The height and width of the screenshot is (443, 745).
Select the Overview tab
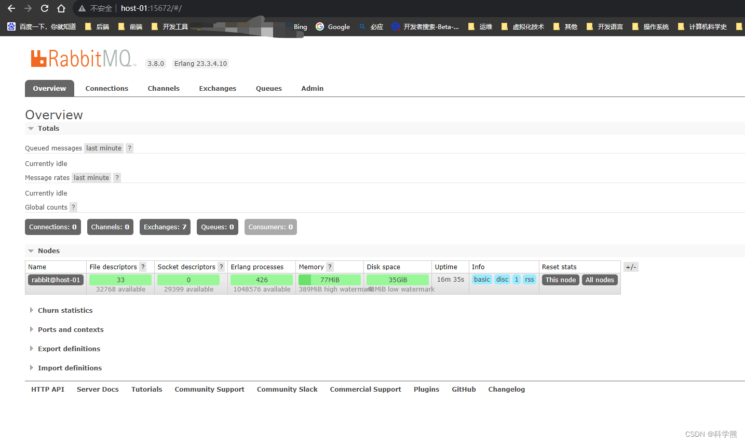49,89
